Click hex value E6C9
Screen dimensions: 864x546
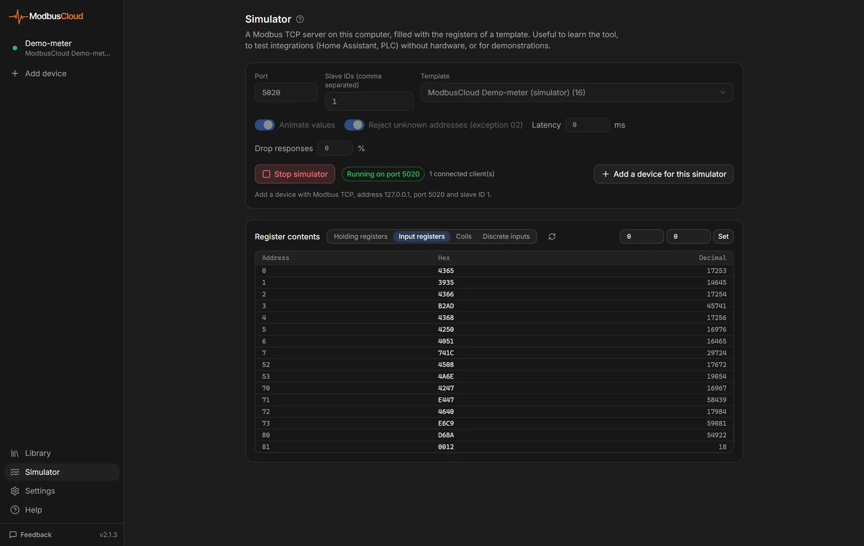[446, 424]
